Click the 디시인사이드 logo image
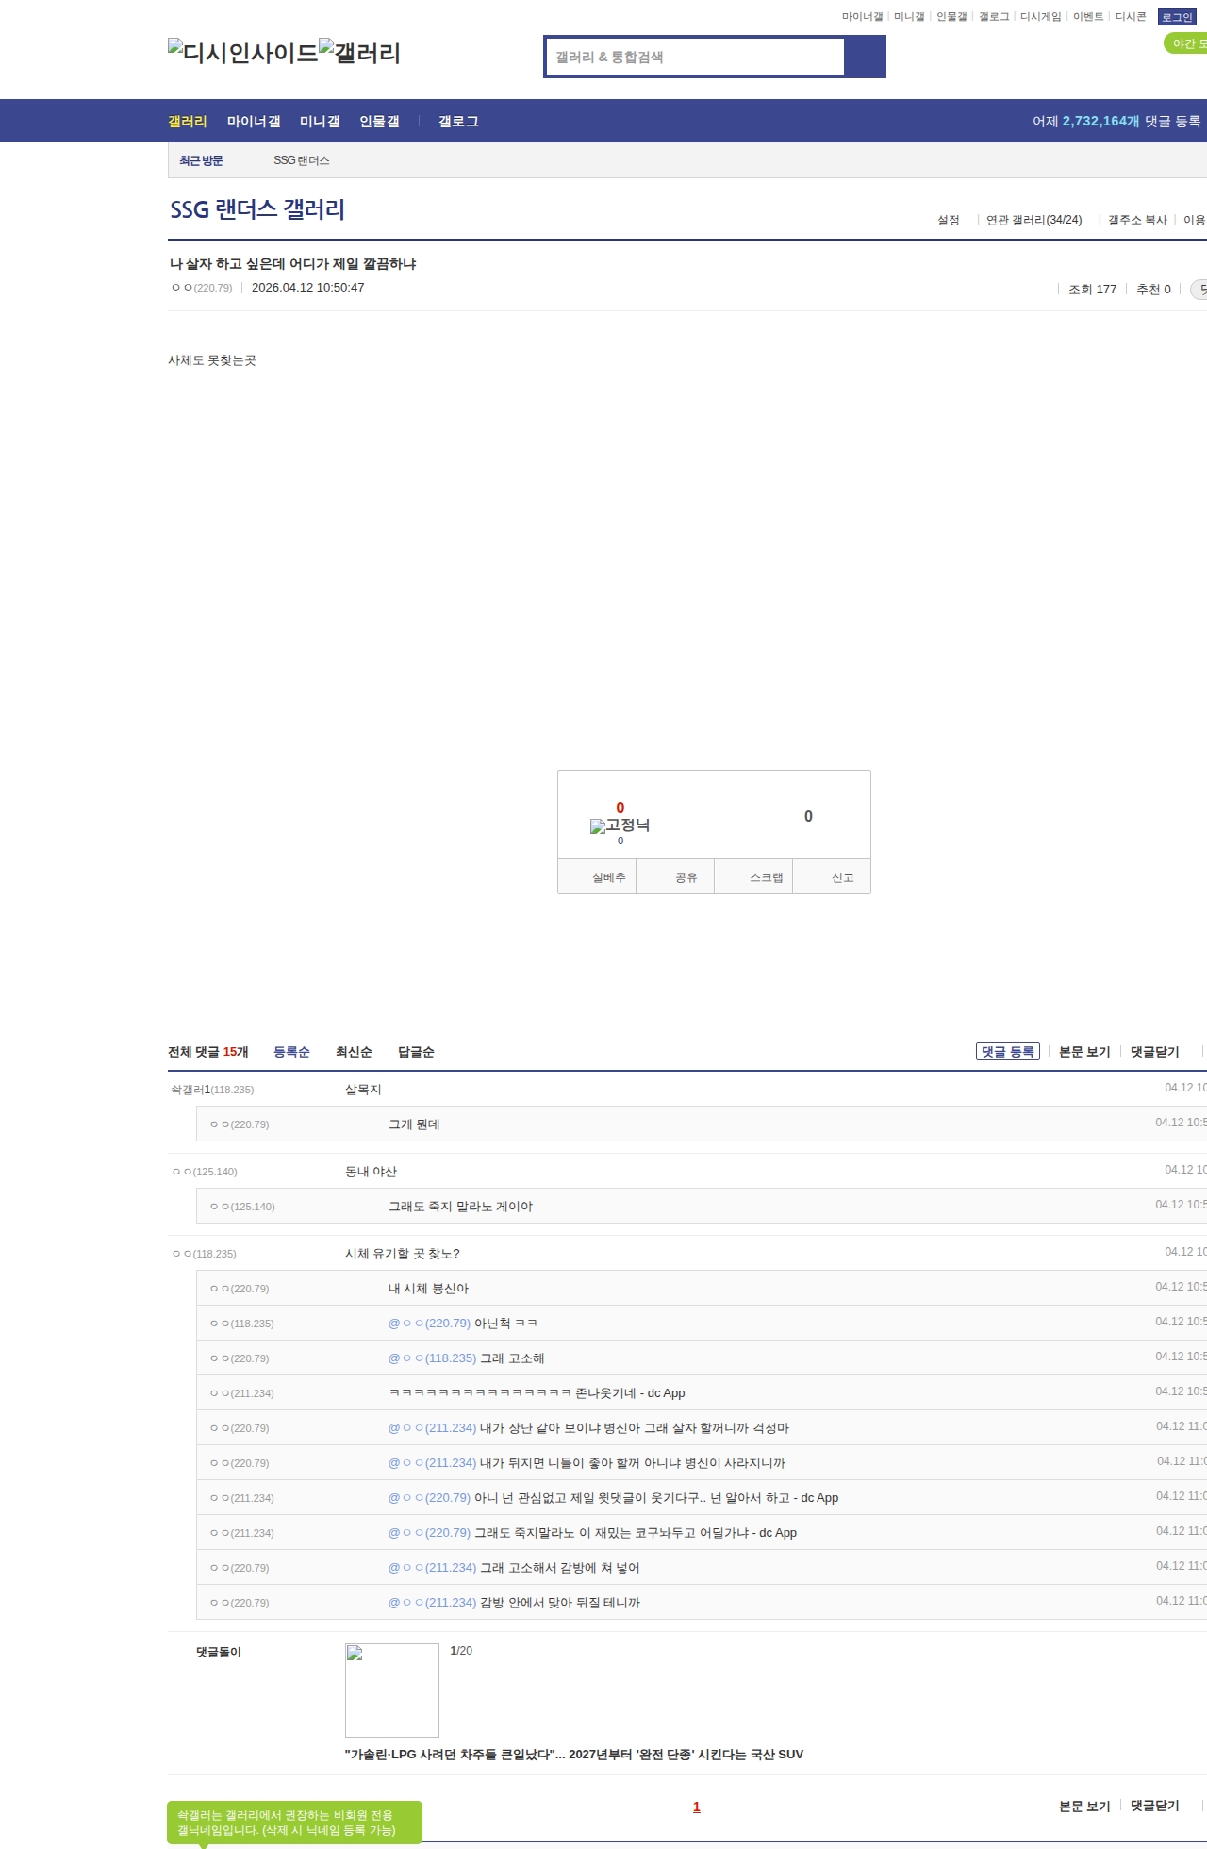Image resolution: width=1207 pixels, height=1849 pixels. 242,53
